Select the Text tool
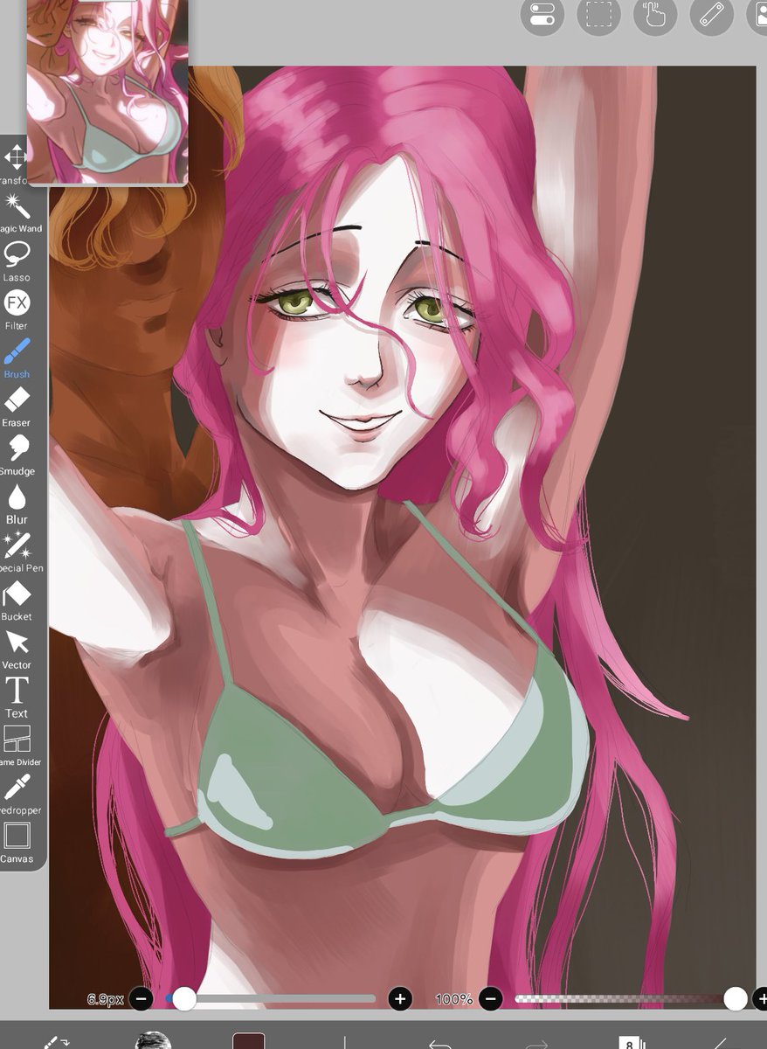The height and width of the screenshot is (1049, 767). [x=17, y=698]
